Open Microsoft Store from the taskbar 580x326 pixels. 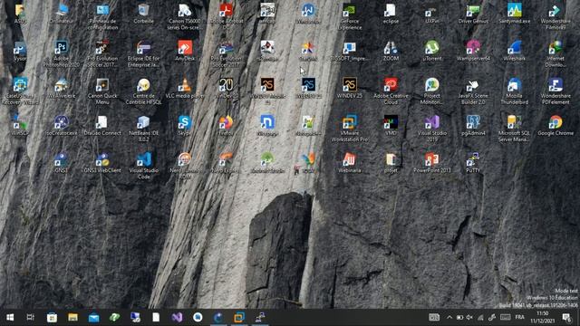(x=52, y=317)
